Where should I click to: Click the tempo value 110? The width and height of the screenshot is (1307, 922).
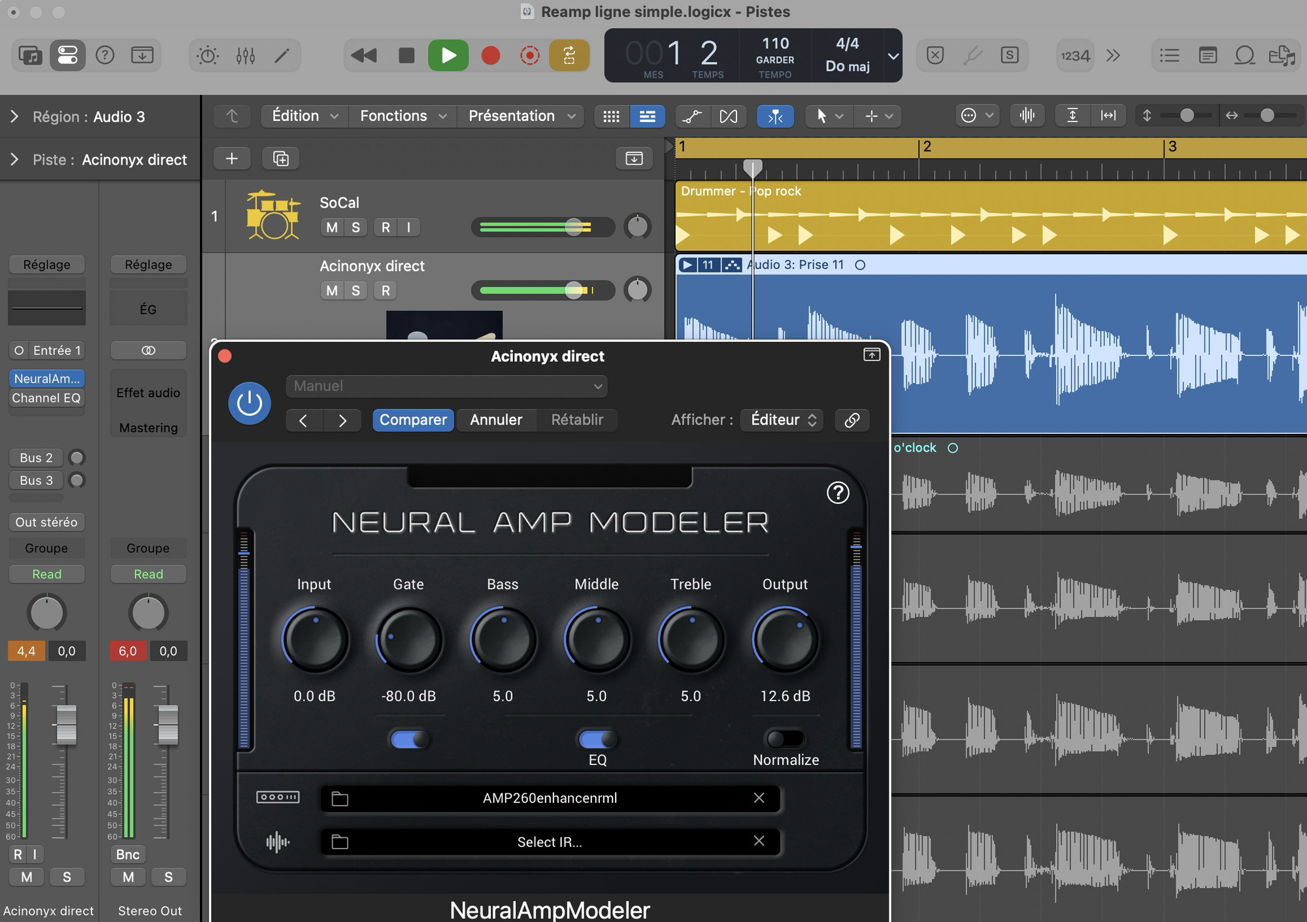pos(775,43)
